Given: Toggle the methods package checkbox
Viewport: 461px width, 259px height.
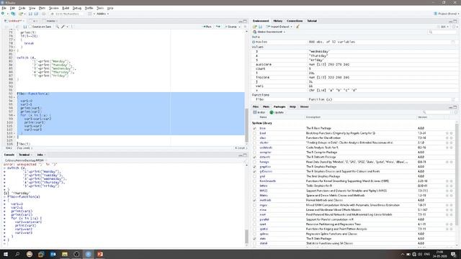Looking at the screenshot, I should click(254, 200).
